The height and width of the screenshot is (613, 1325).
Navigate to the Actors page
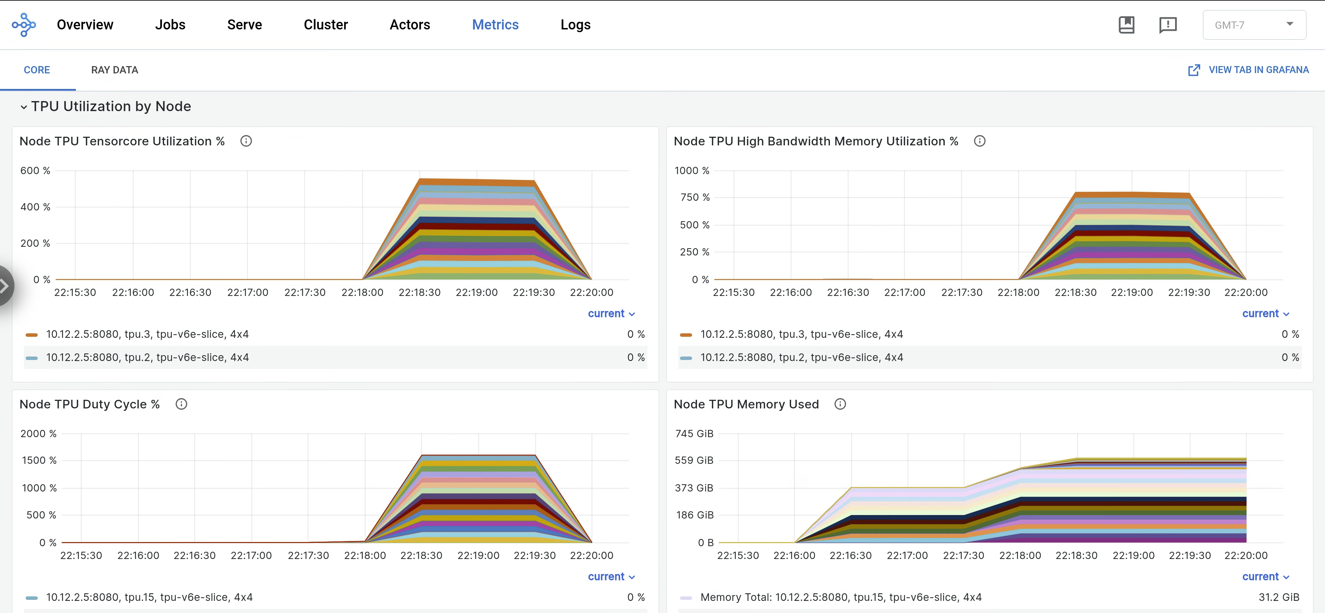tap(410, 24)
